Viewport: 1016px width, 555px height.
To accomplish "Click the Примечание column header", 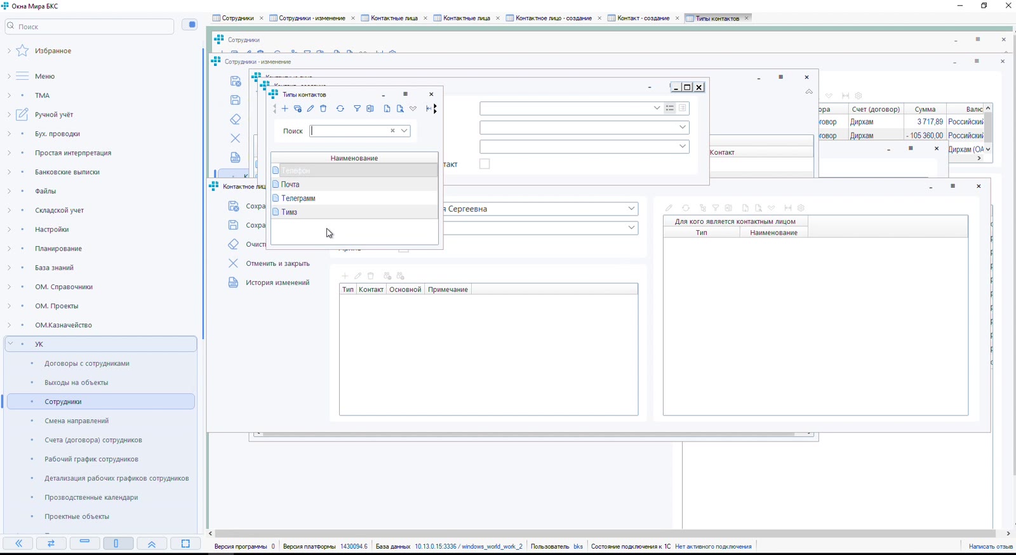I will [x=448, y=289].
